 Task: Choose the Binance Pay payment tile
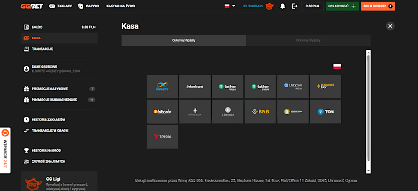(325, 86)
